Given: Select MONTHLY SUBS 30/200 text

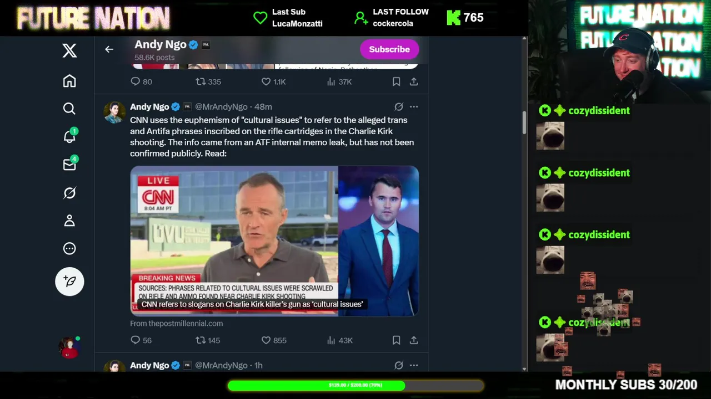Looking at the screenshot, I should point(626,385).
